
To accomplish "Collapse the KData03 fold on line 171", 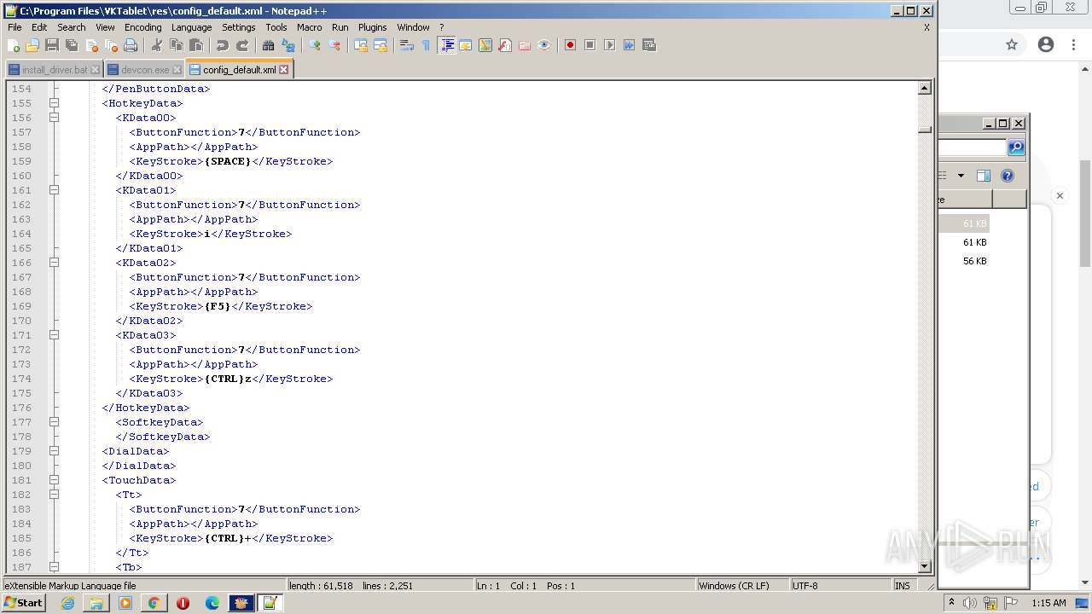I will (x=54, y=335).
